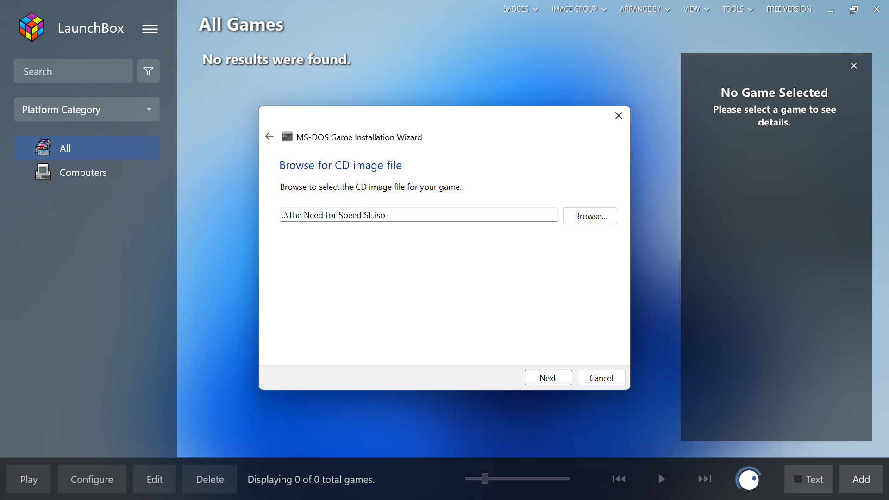This screenshot has width=889, height=500.
Task: Click Next in the MS-DOS wizard
Action: (548, 377)
